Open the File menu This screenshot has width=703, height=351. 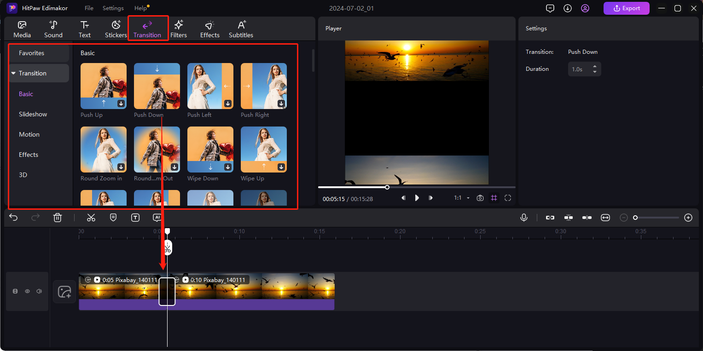tap(89, 8)
